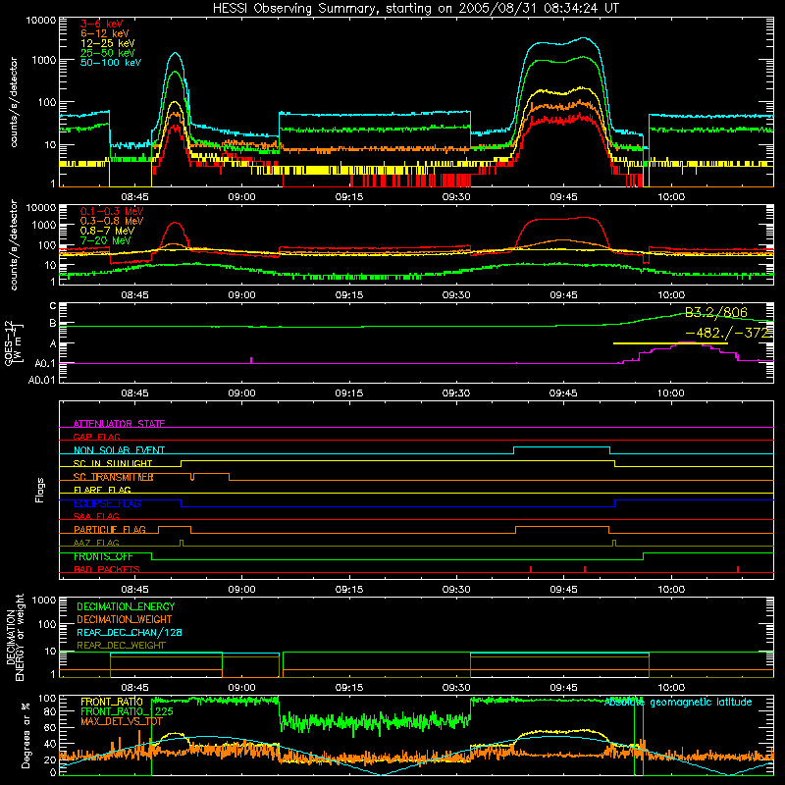Click the bad packet marker after 10:00
Viewport: 785px width, 785px height.
pos(738,569)
